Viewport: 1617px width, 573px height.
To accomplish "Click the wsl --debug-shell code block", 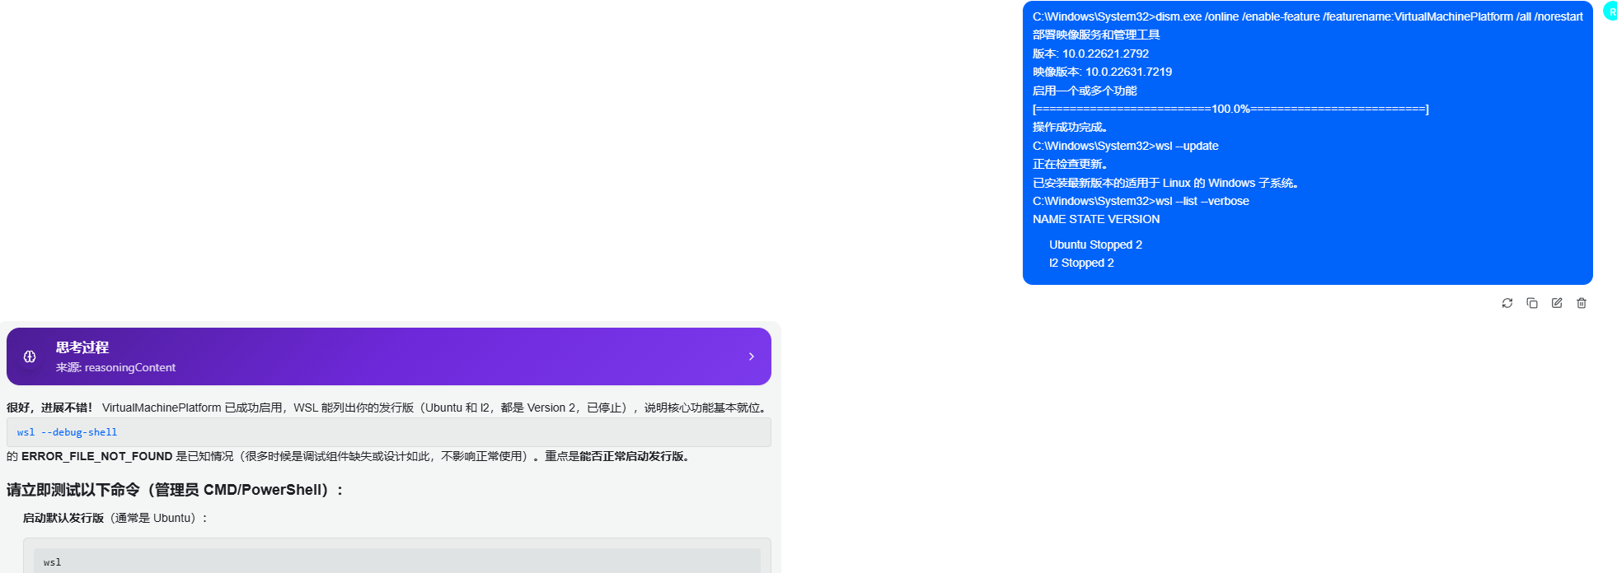I will (x=389, y=432).
